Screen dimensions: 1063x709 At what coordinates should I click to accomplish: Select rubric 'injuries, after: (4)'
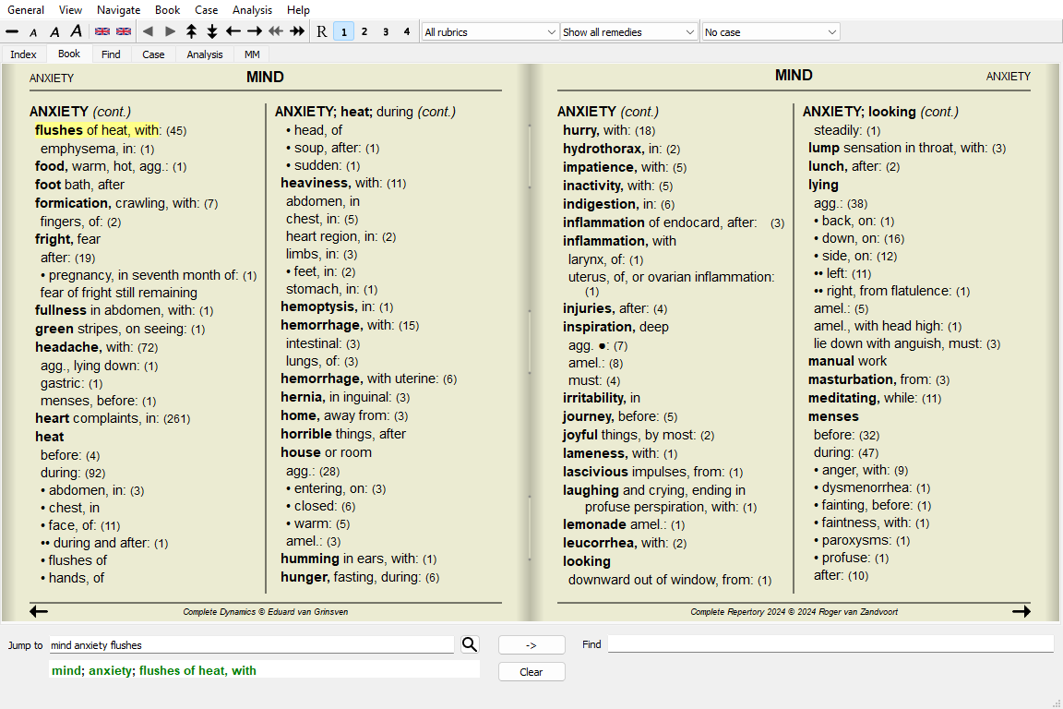click(615, 308)
